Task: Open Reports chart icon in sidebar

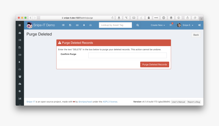Action: (20, 98)
